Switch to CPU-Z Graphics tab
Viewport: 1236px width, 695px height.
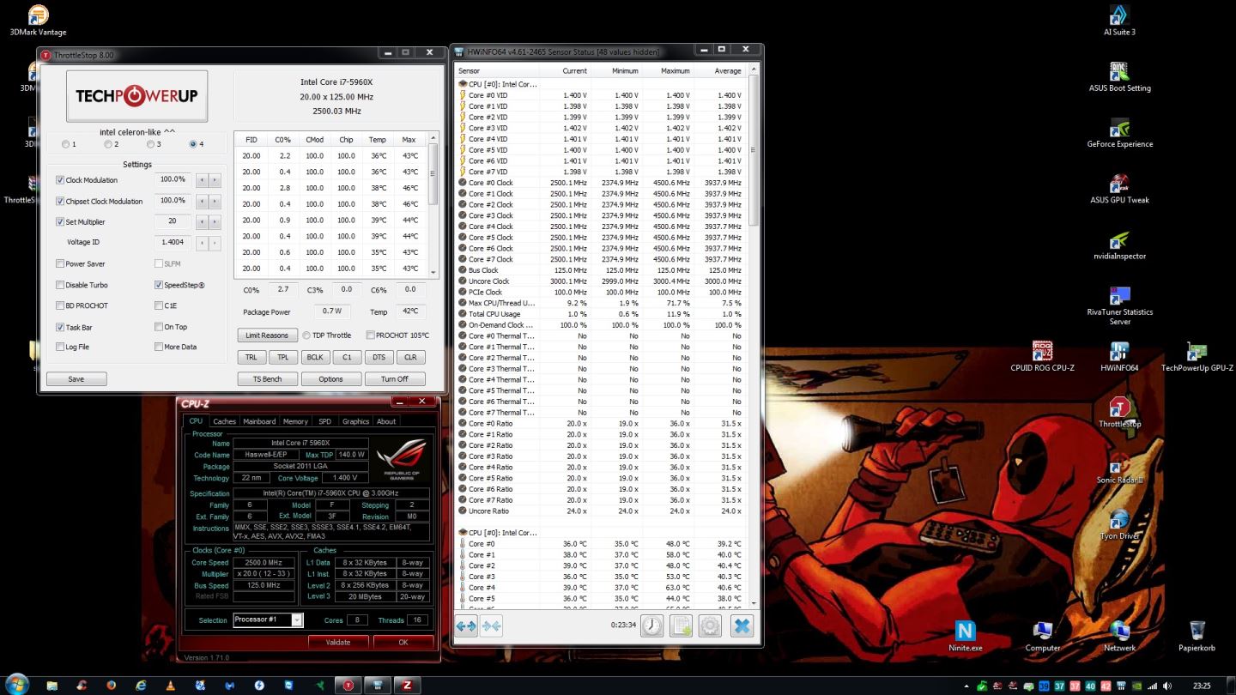pyautogui.click(x=355, y=421)
